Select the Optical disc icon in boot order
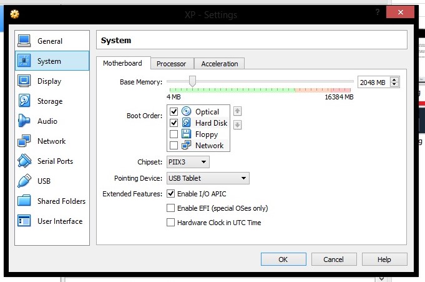 pyautogui.click(x=186, y=111)
